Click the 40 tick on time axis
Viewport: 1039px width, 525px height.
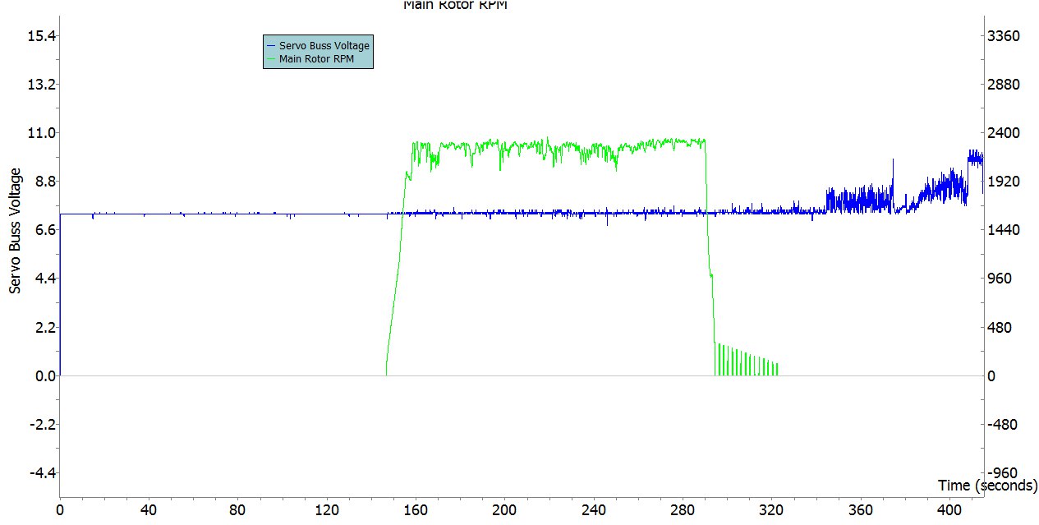(148, 509)
